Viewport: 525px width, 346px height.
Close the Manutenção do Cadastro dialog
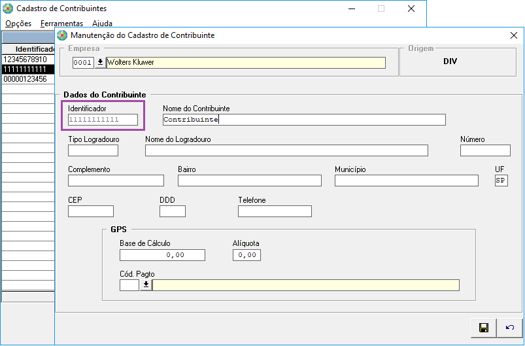(514, 35)
